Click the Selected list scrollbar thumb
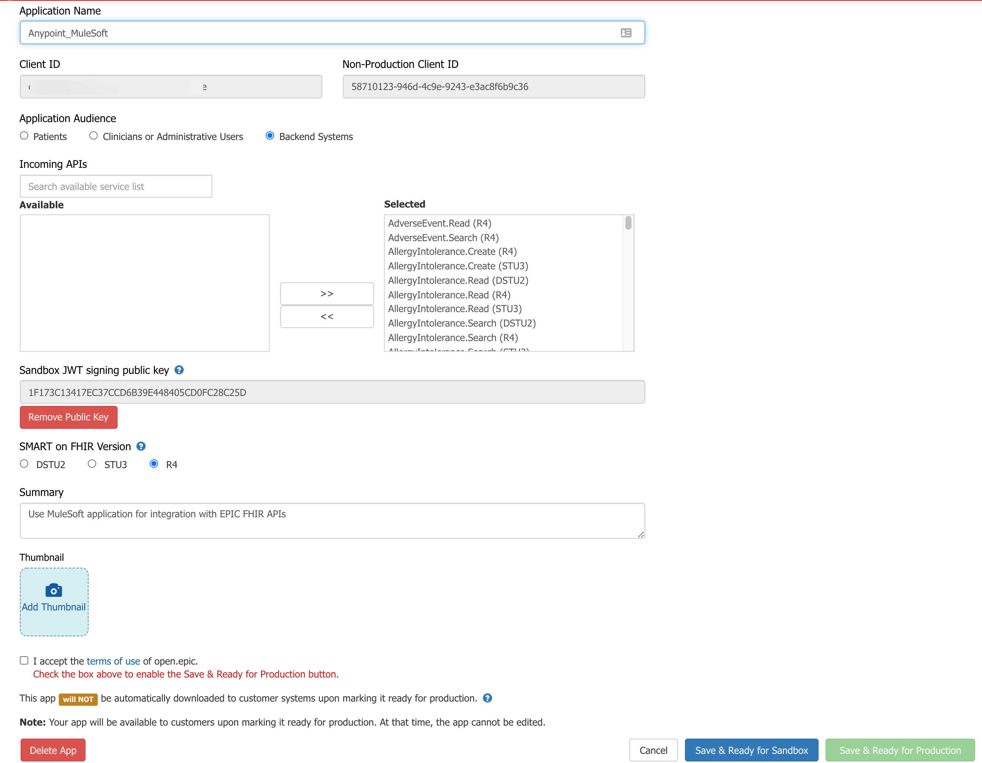This screenshot has width=982, height=763. [628, 223]
